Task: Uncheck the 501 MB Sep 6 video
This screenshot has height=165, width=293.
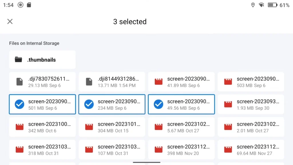Action: click(x=19, y=104)
